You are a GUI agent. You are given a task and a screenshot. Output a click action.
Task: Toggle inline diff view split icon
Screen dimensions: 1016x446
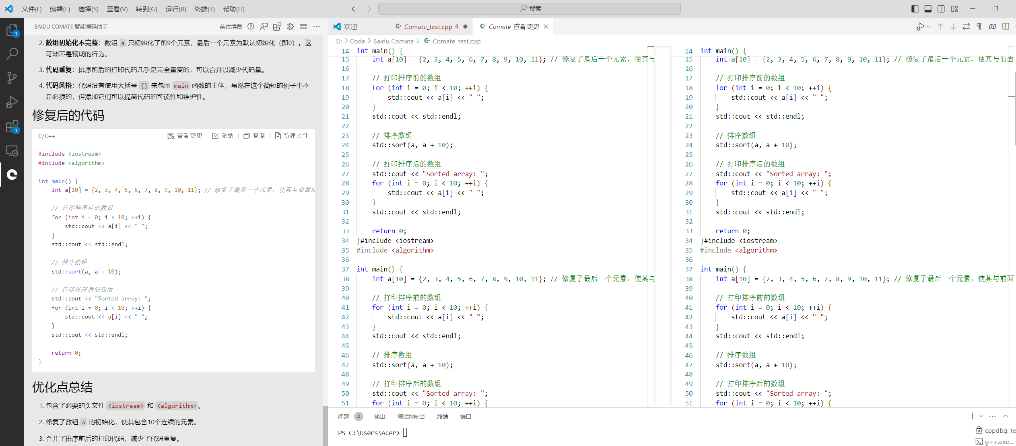[1006, 27]
